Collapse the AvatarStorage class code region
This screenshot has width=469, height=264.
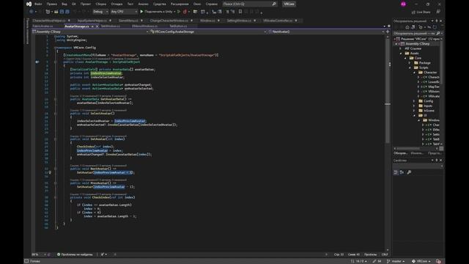point(56,62)
